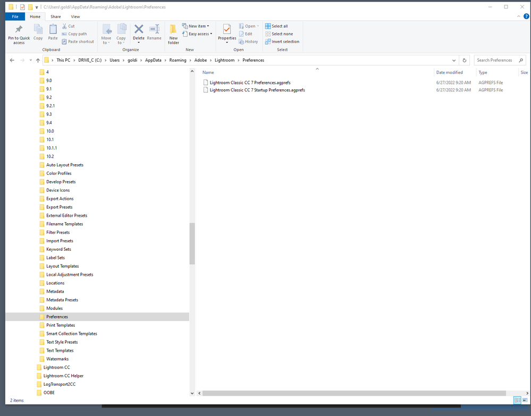Go up one folder level
Image resolution: width=531 pixels, height=416 pixels.
pyautogui.click(x=38, y=60)
